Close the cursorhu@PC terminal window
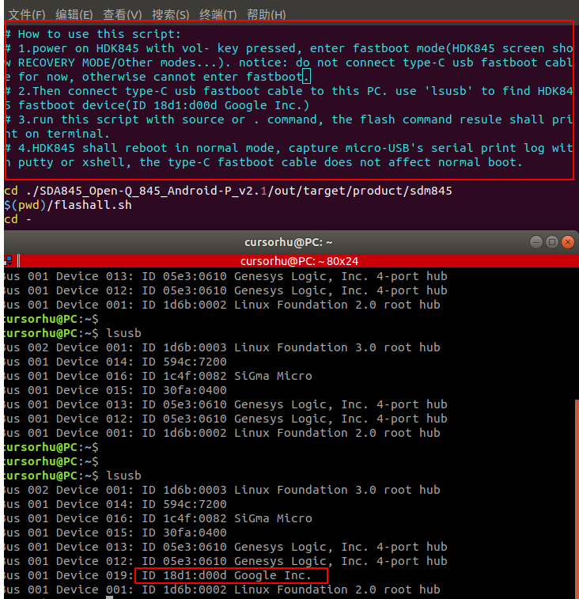Viewport: 579px width, 599px height. (x=568, y=242)
